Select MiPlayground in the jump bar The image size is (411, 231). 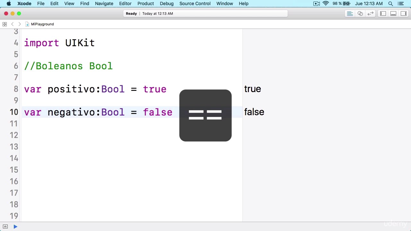coord(40,24)
